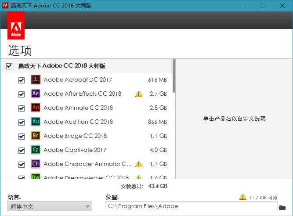This screenshot has height=216, width=293.
Task: Select the Adobe Character Animator C... name
Action: coord(88,164)
